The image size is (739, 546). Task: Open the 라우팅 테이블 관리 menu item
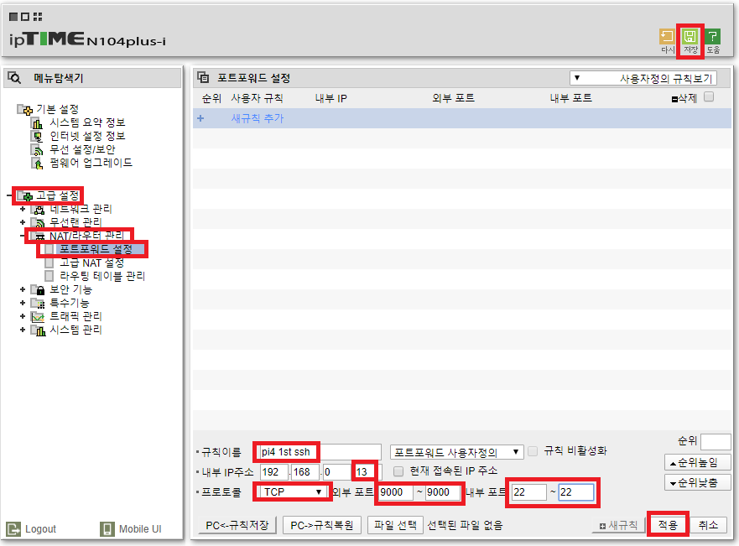pos(102,276)
